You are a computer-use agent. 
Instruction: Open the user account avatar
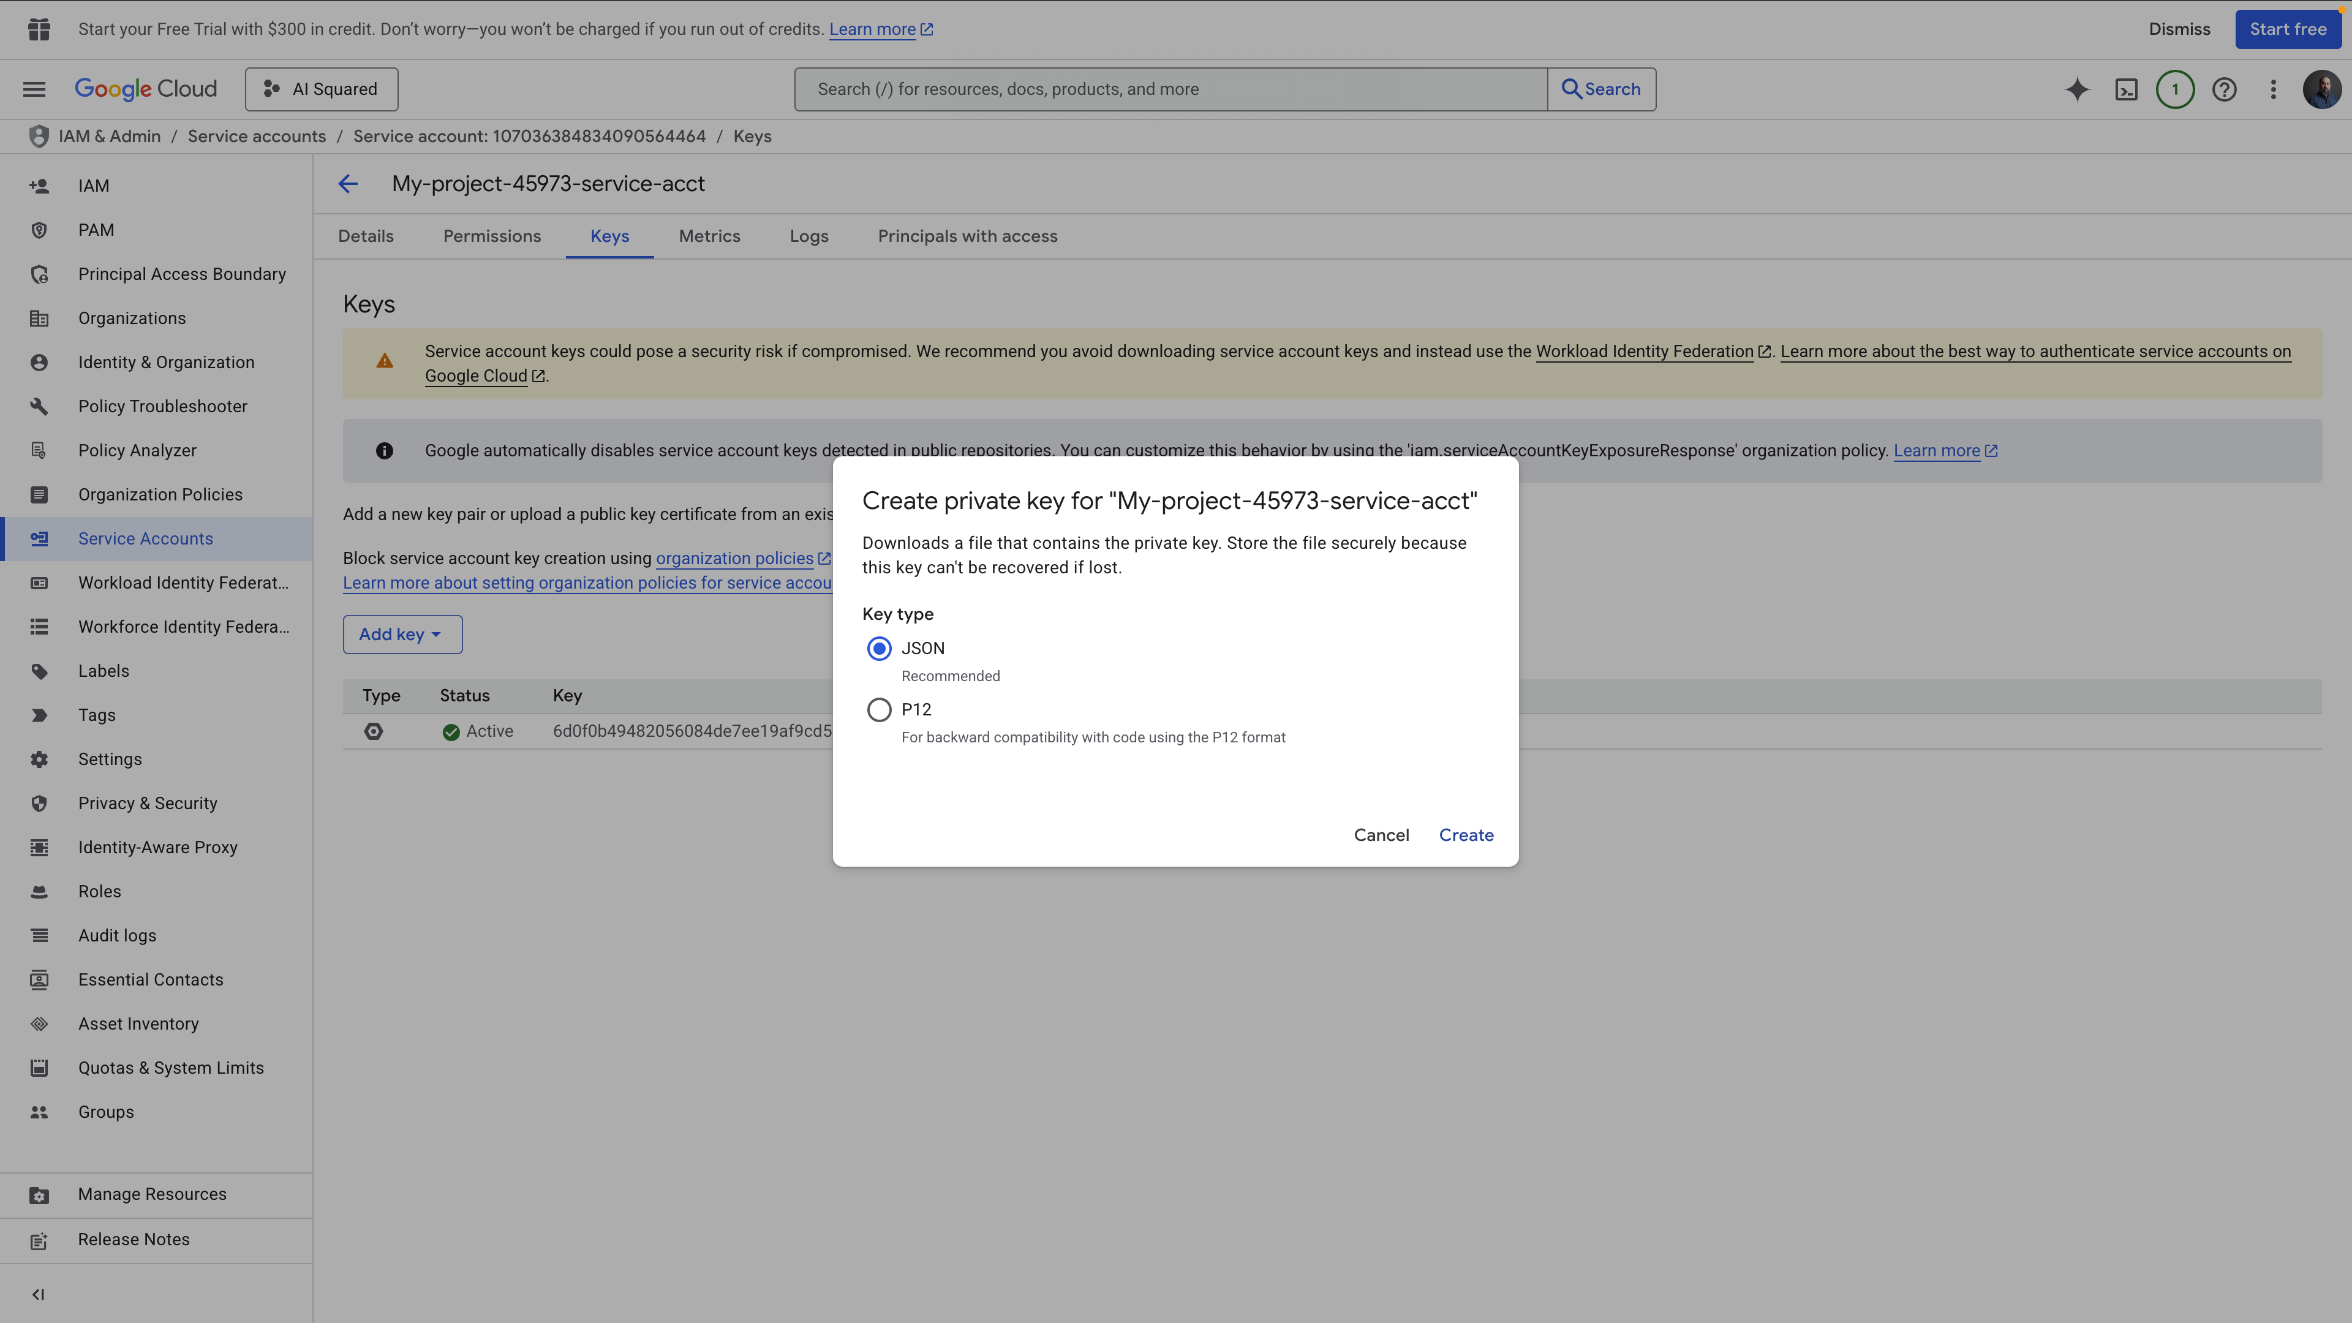pos(2322,89)
